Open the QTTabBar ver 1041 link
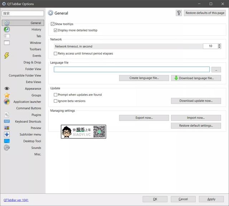 [x=16, y=200]
